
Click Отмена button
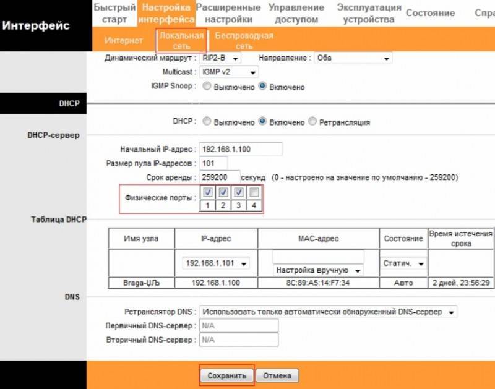277,375
